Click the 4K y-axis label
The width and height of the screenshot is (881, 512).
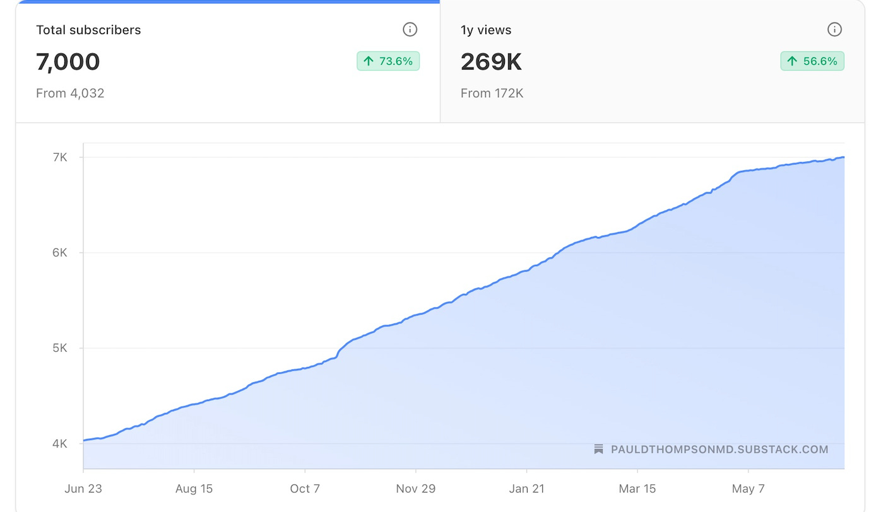(60, 444)
